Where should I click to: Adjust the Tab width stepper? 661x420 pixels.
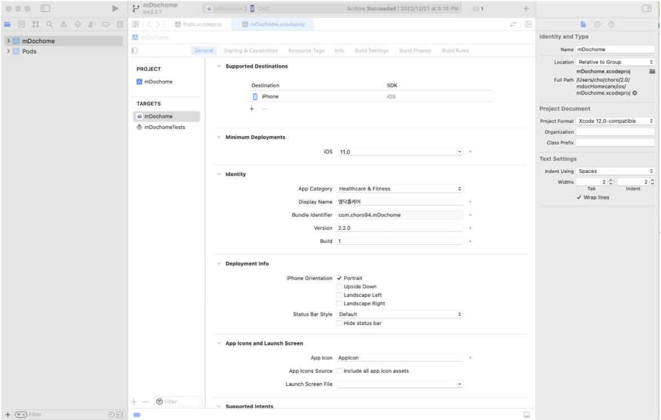610,182
